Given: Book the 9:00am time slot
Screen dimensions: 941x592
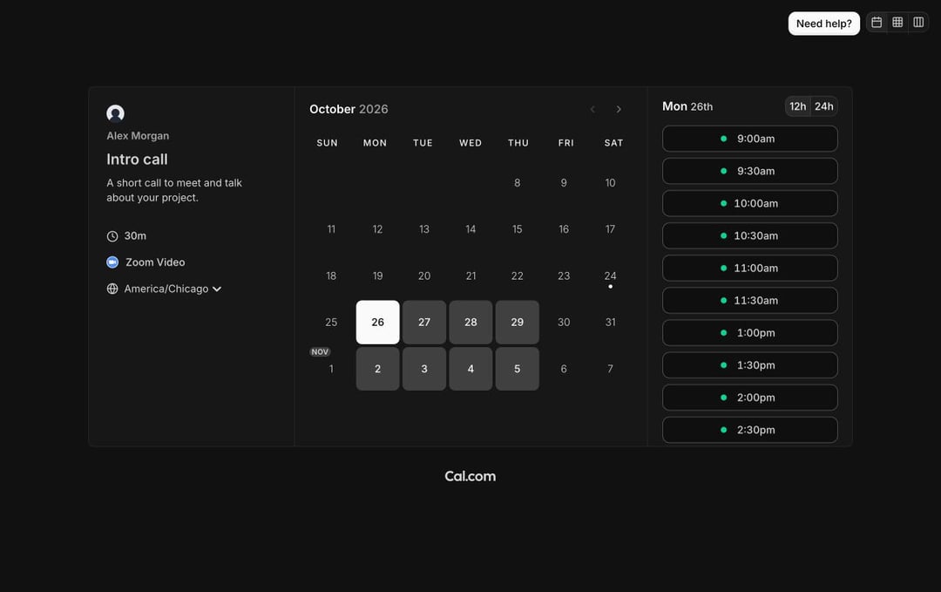Looking at the screenshot, I should (x=749, y=139).
